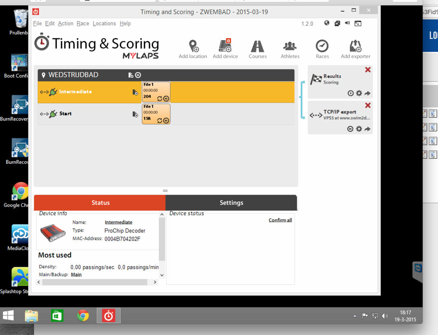Screen dimensions: 438x335
Task: Click the device info horizontal scrollbar thumb
Action: click(95, 282)
